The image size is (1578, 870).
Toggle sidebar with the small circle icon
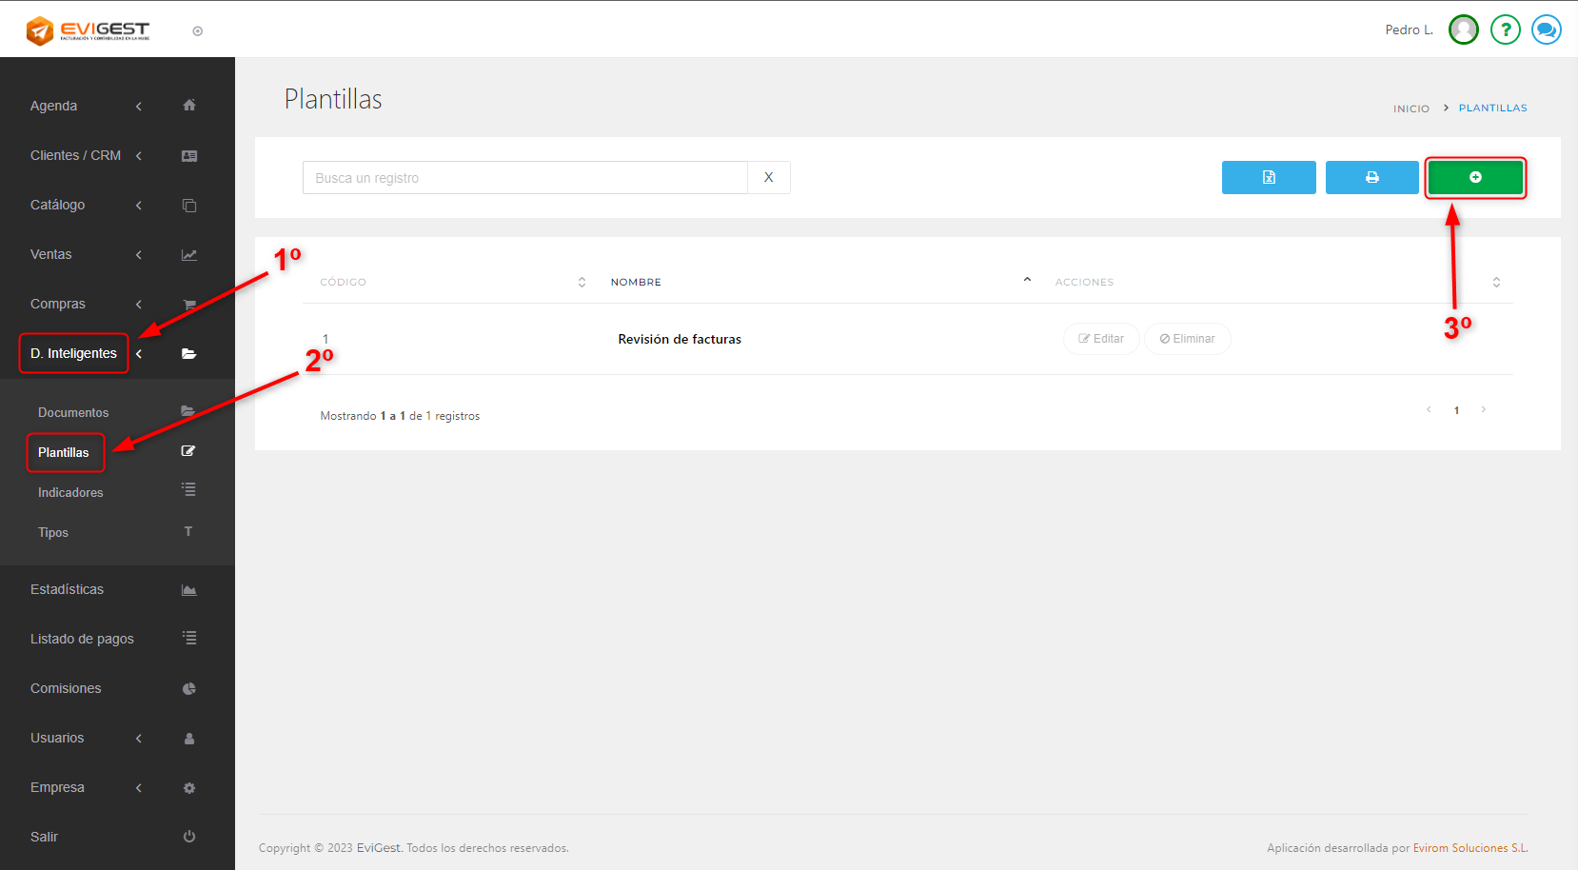pyautogui.click(x=198, y=31)
